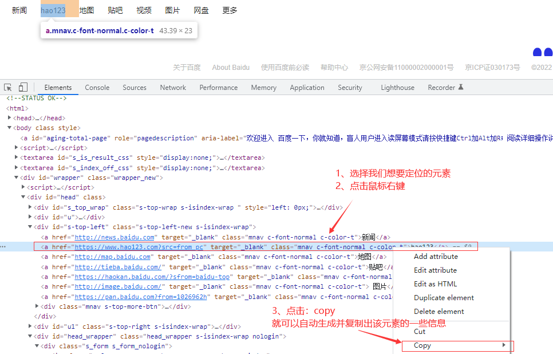Open the 地图 nav link

click(87, 10)
